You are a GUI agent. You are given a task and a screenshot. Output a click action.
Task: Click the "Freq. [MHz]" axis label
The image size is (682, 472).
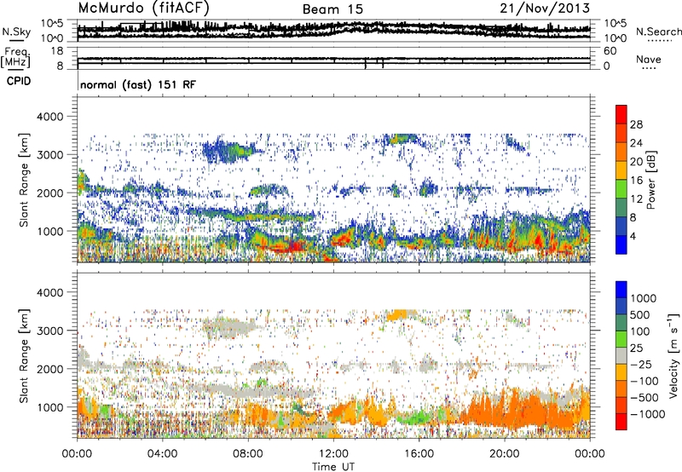(15, 58)
